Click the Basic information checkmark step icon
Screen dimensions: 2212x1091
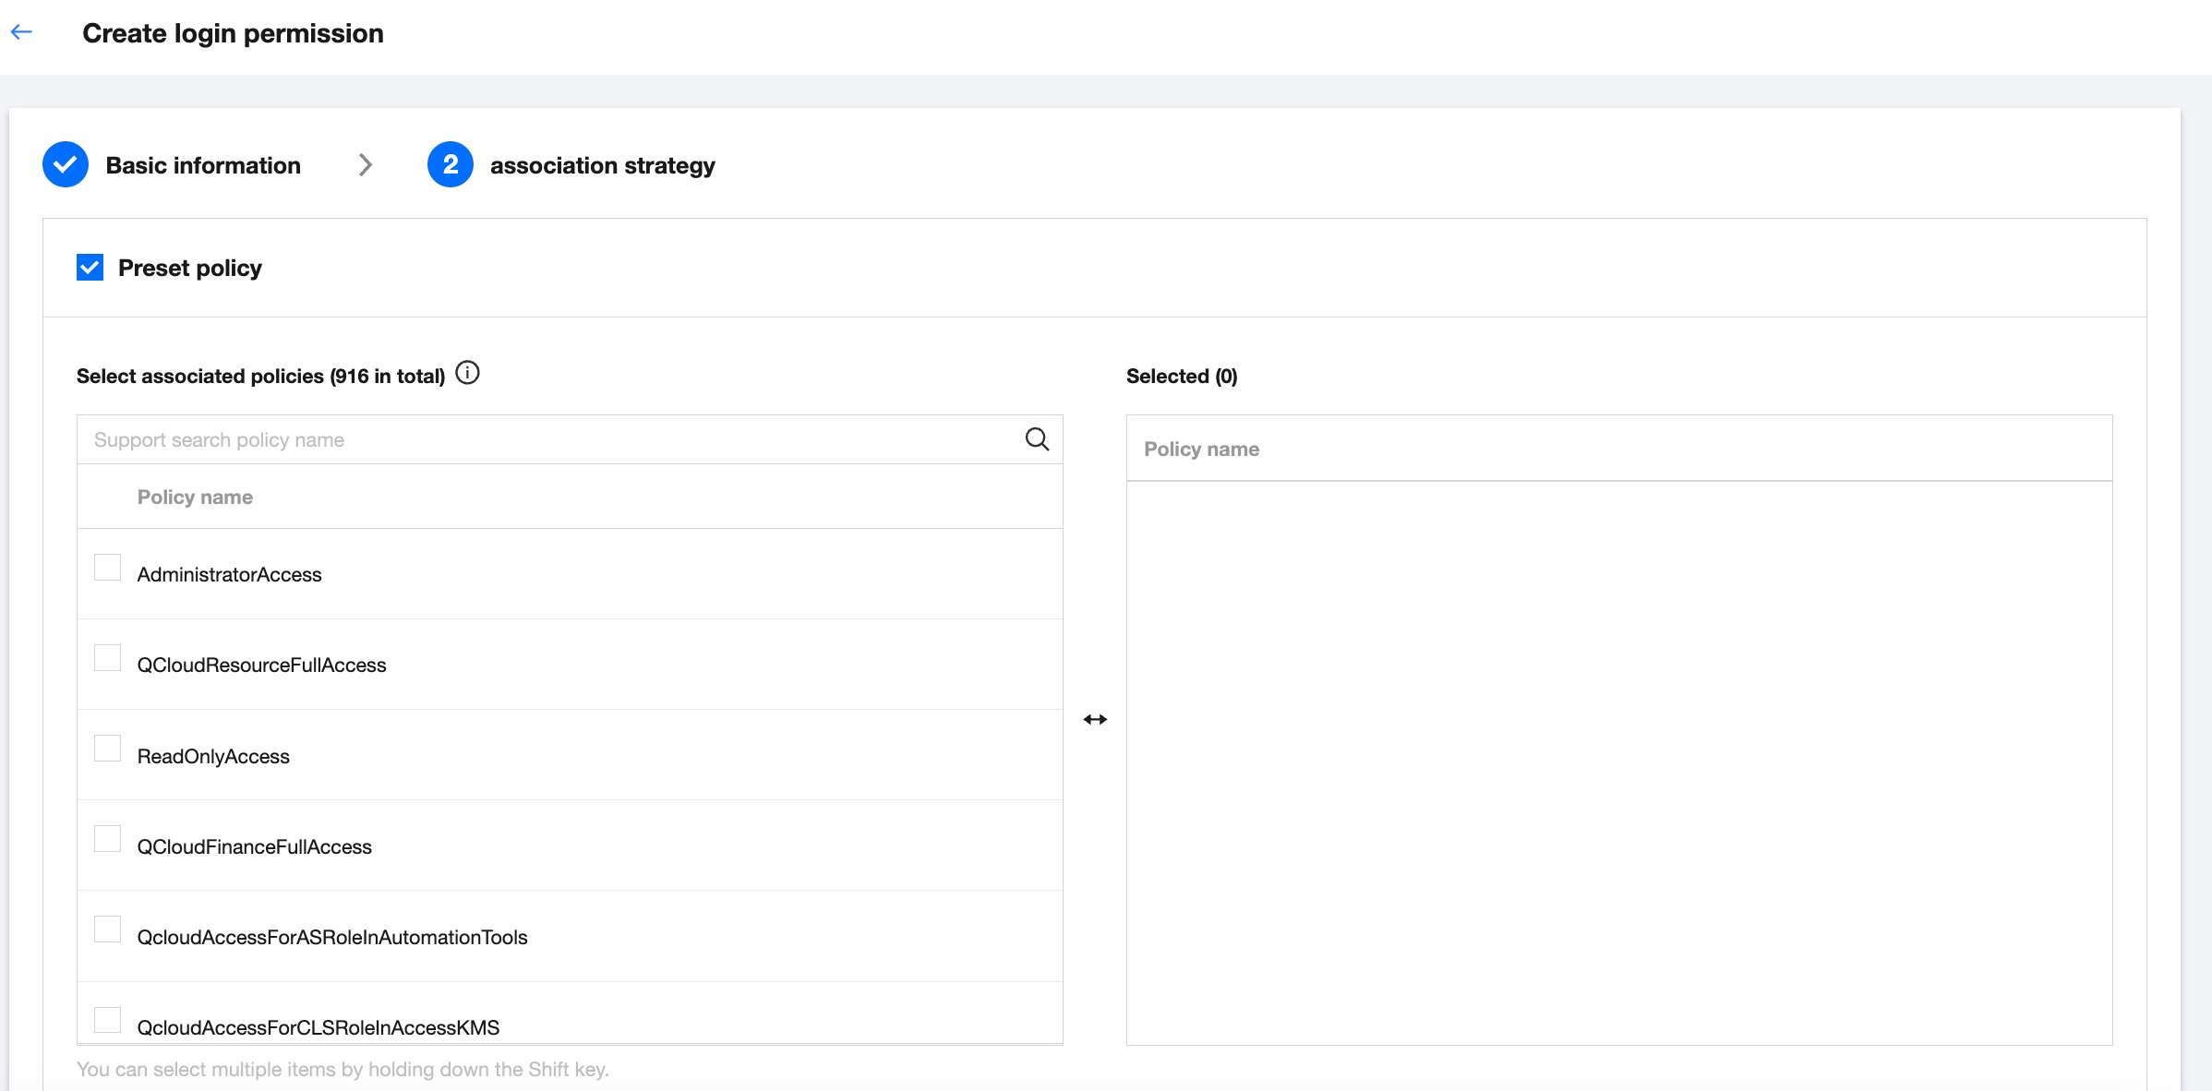click(66, 165)
